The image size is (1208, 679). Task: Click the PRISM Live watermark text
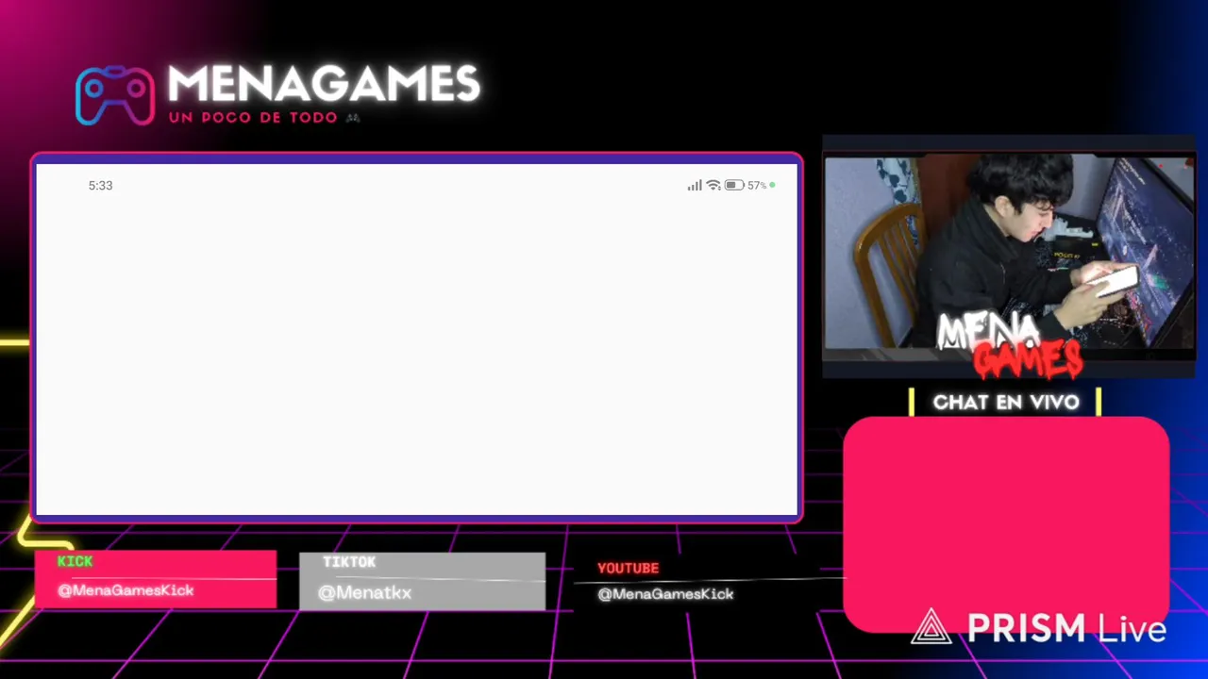(x=1067, y=628)
